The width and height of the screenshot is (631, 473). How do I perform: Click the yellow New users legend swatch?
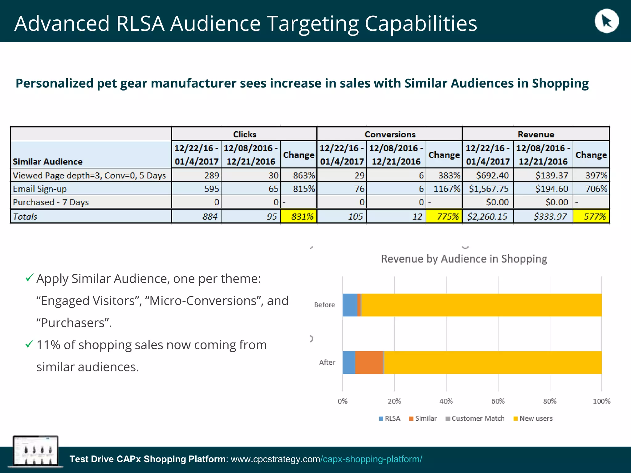click(x=515, y=418)
